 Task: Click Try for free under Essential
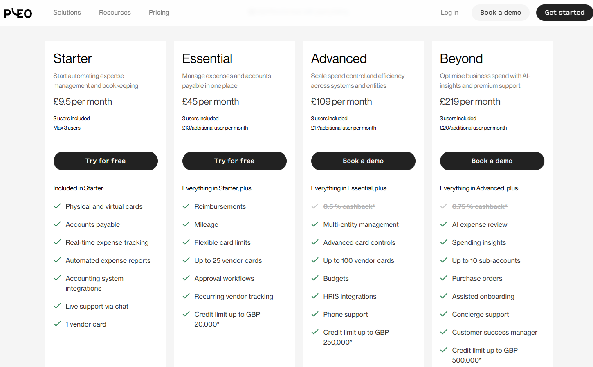point(234,161)
